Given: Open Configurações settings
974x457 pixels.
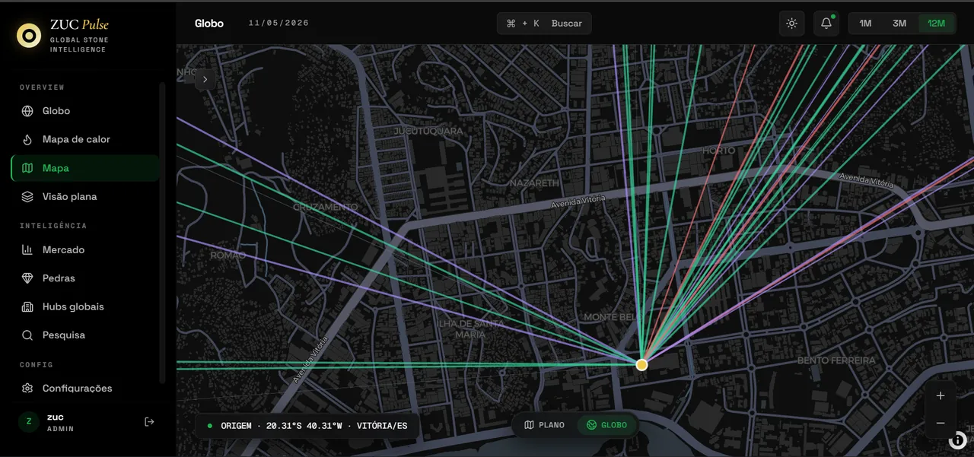Looking at the screenshot, I should click(x=85, y=388).
